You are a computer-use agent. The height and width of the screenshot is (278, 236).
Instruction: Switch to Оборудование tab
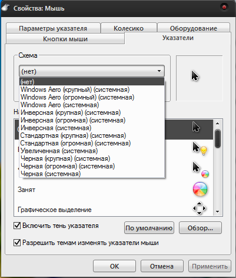[x=194, y=28]
